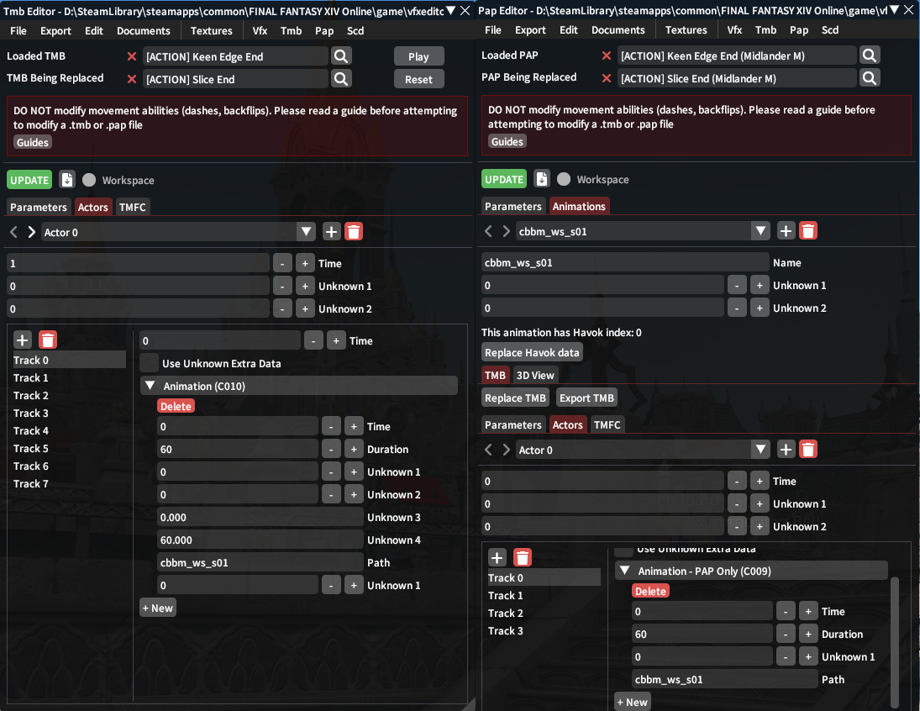Open File menu in Tmb Editor
920x711 pixels.
coord(18,30)
